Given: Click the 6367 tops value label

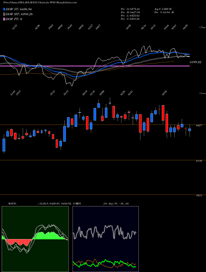Looking at the screenshot, I should (98, 27).
